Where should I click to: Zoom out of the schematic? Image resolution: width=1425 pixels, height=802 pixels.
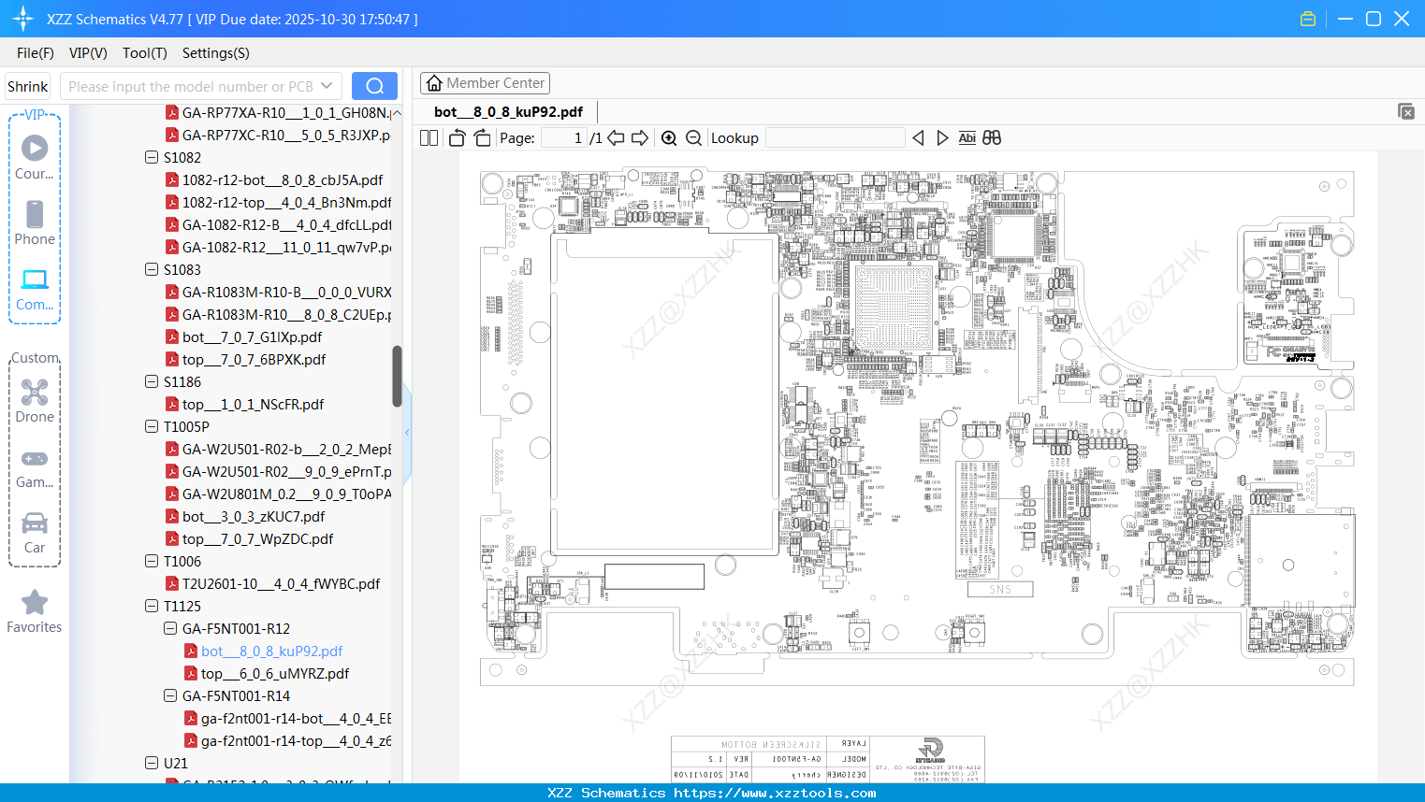(x=693, y=137)
